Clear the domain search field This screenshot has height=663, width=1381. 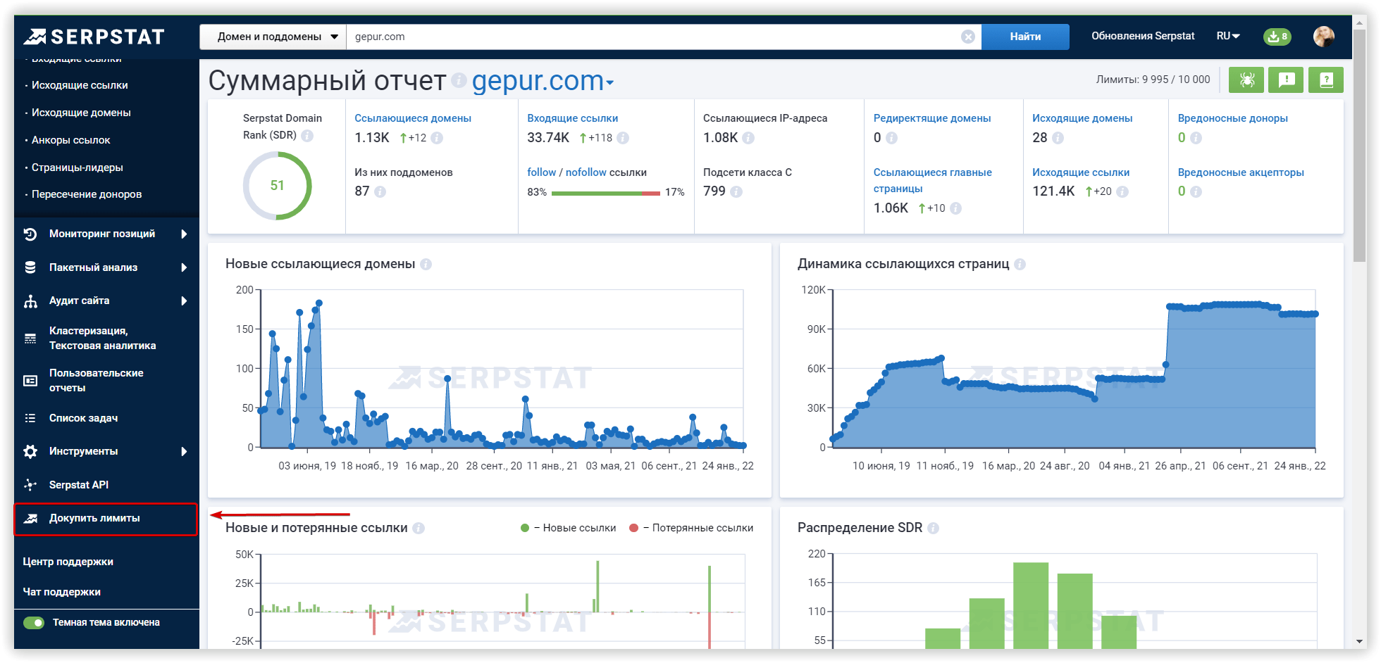(x=968, y=37)
